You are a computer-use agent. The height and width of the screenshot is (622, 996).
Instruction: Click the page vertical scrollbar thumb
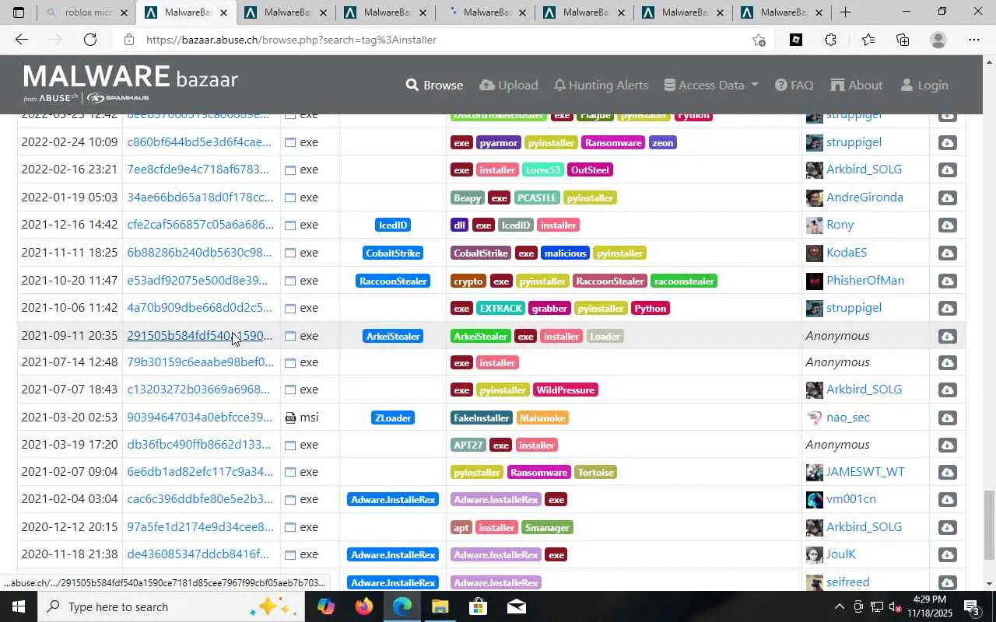[989, 525]
